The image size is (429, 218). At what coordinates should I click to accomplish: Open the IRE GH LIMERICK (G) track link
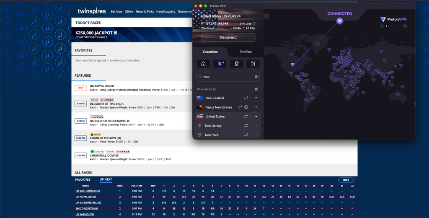tap(88, 191)
